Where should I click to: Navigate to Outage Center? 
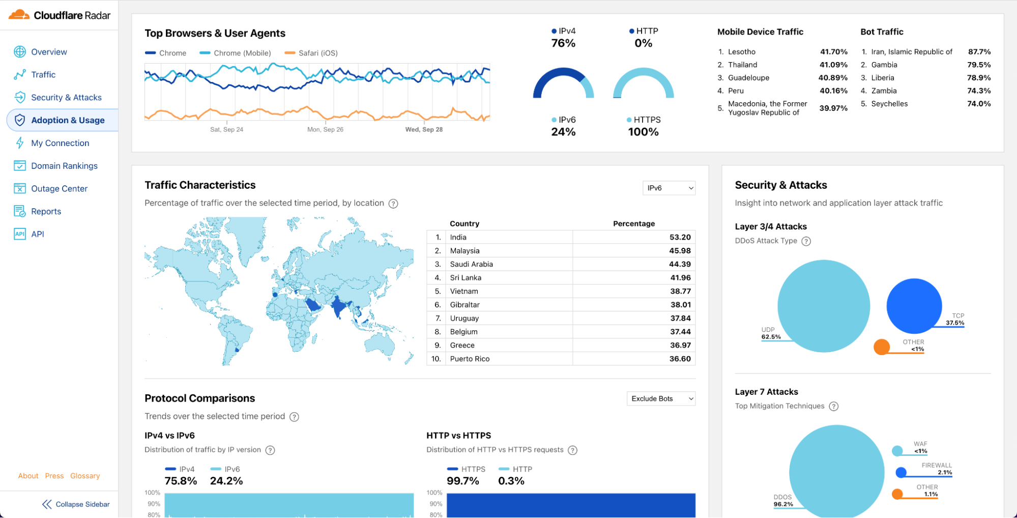[59, 189]
